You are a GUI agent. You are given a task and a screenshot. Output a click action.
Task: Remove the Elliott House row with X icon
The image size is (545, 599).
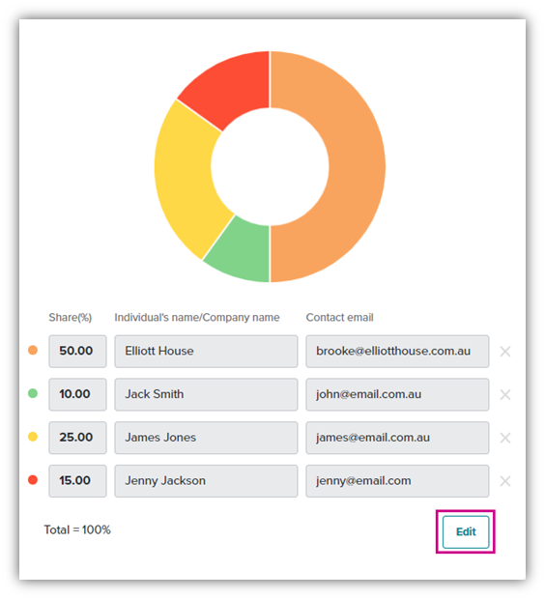tap(504, 351)
